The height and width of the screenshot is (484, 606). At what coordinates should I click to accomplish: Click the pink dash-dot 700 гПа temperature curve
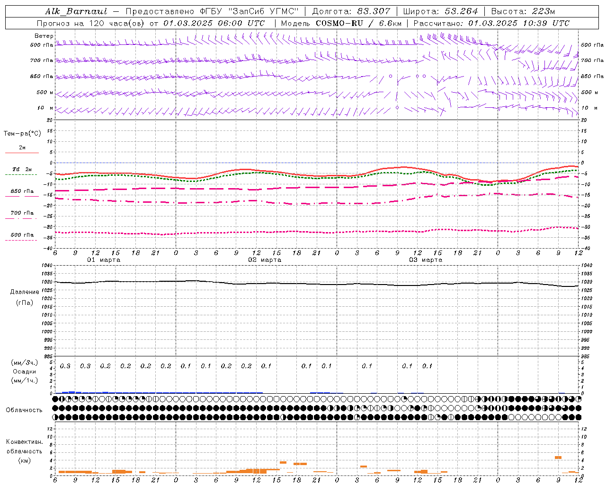click(316, 203)
